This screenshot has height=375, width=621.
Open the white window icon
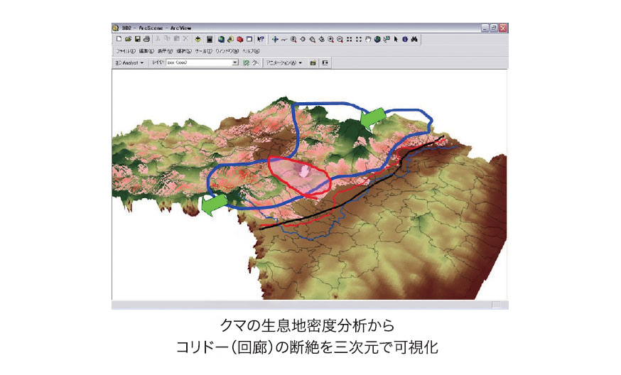[x=249, y=39]
